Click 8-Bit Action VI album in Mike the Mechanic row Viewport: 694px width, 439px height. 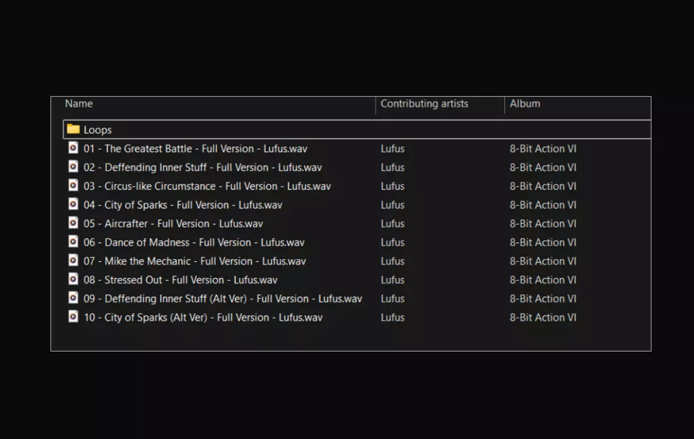coord(543,261)
